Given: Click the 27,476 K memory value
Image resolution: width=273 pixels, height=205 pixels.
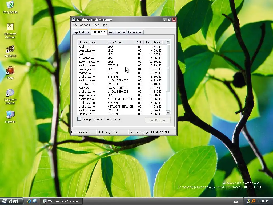Looking at the screenshot, I should point(155,54).
